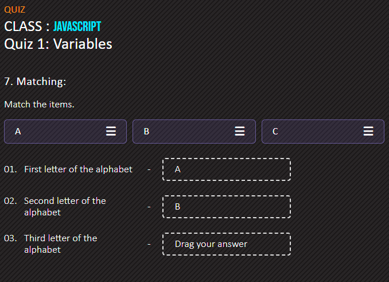The height and width of the screenshot is (282, 389).
Task: Click the 'Match the items.' instruction text
Action: [x=39, y=105]
